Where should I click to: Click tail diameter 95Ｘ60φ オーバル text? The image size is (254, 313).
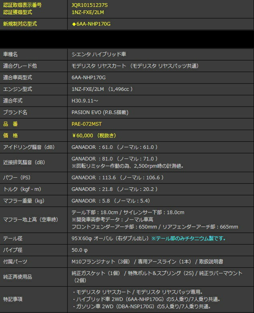coord(110,238)
